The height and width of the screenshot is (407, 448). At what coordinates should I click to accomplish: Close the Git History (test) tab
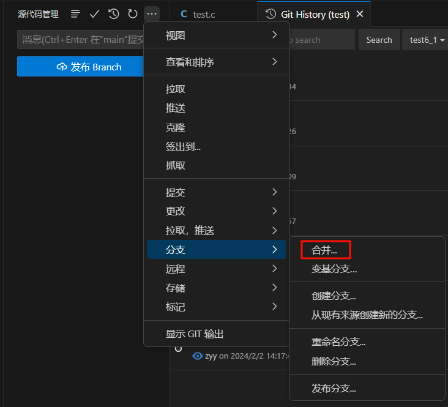360,13
